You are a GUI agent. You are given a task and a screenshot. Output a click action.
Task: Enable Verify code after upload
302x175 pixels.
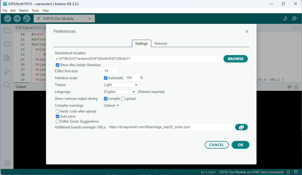(57, 111)
